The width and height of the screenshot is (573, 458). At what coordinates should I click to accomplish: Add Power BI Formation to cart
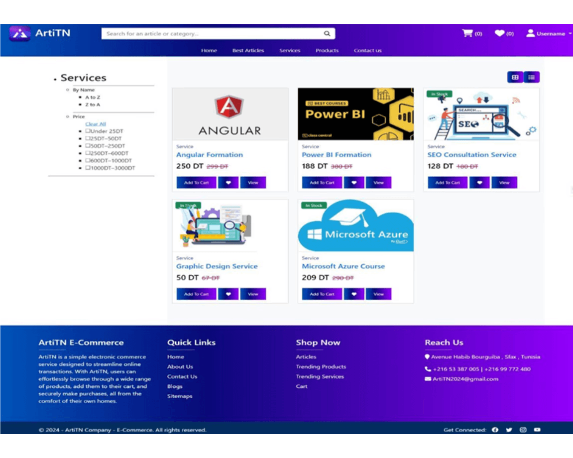pos(322,182)
